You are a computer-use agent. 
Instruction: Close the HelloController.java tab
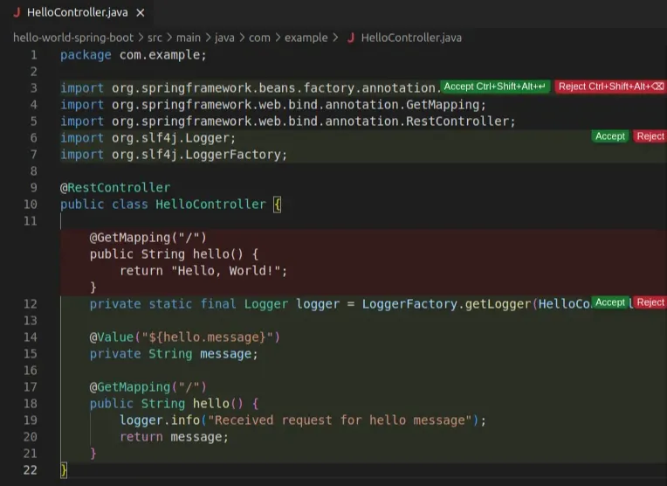(x=141, y=13)
